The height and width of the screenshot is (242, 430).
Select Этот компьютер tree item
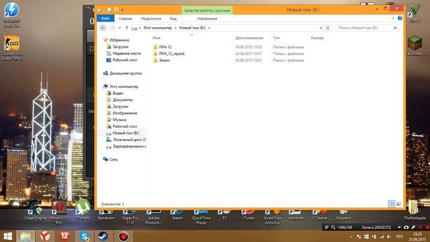(x=124, y=87)
